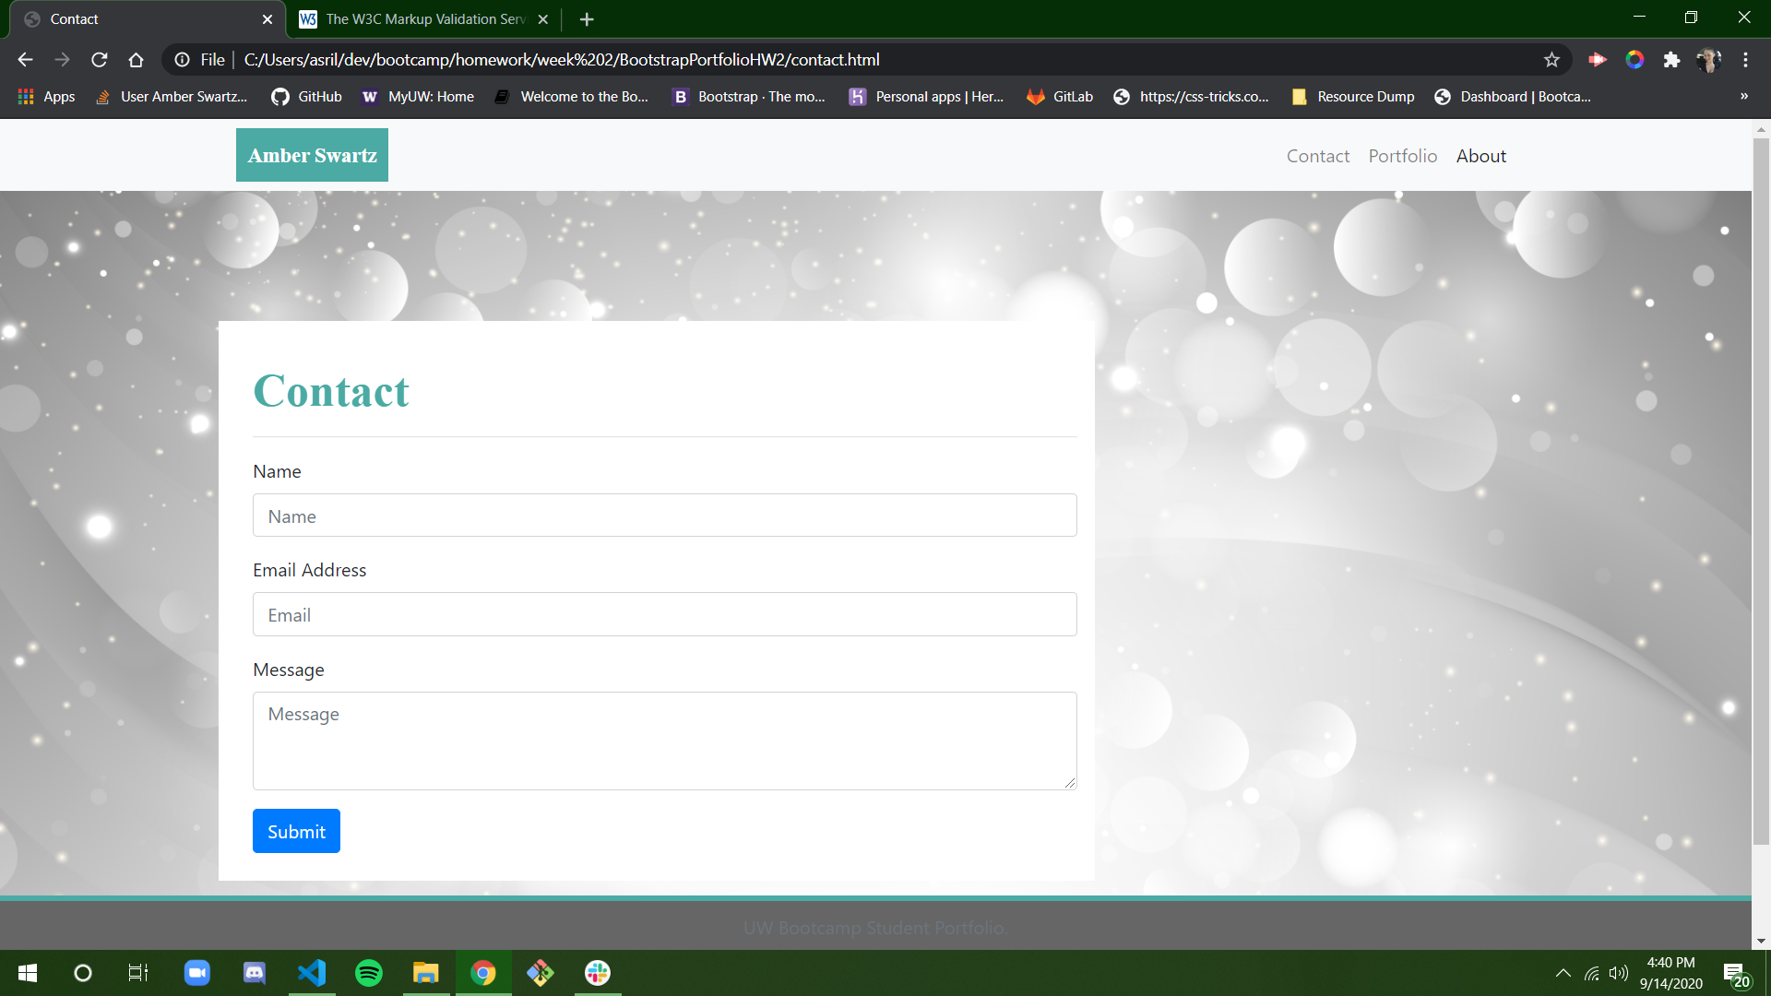Bookmark this page with the star icon
This screenshot has width=1771, height=996.
point(1551,60)
